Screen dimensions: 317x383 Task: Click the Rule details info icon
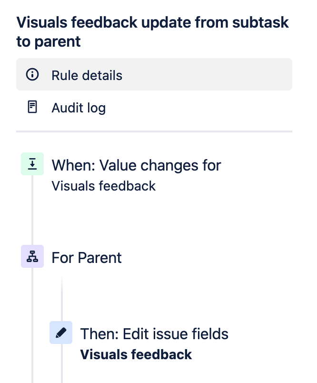[32, 75]
